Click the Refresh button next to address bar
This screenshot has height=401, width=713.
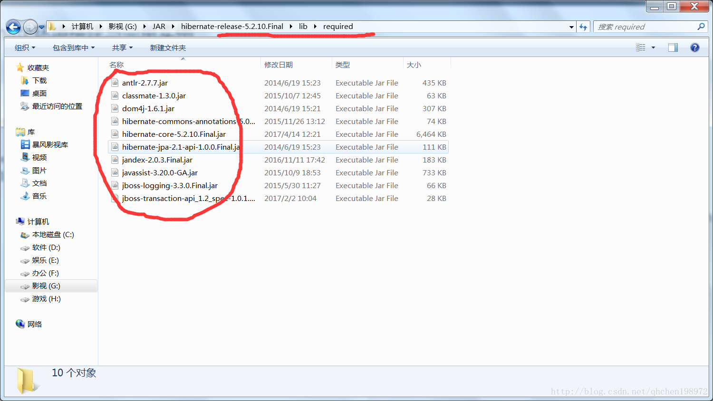[583, 27]
